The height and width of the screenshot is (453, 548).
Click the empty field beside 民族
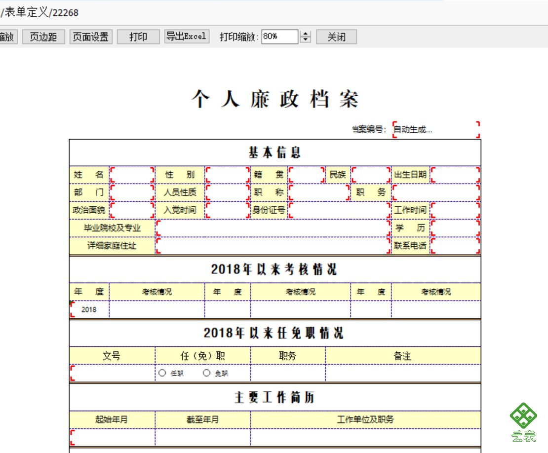pyautogui.click(x=371, y=175)
